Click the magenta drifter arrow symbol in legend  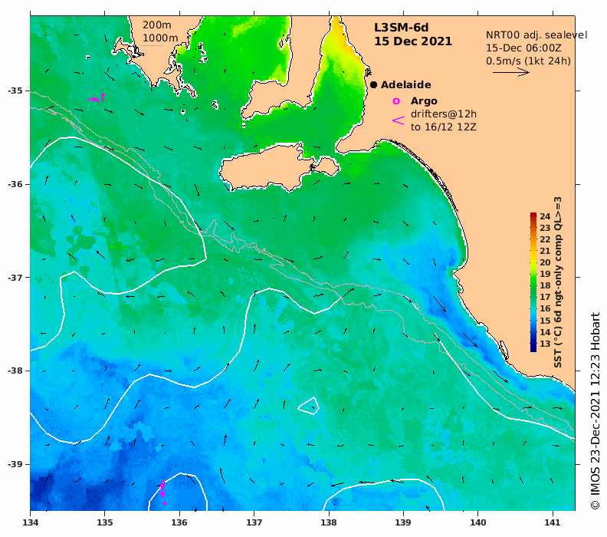[399, 120]
